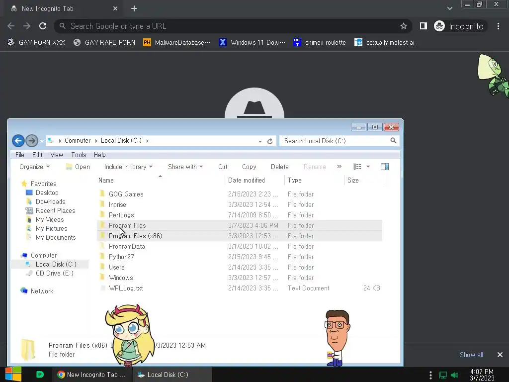Select the WPI_Log.txt file
The width and height of the screenshot is (509, 382).
[x=126, y=288]
